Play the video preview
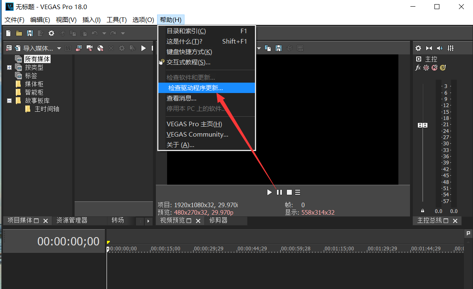The image size is (473, 289). [x=269, y=192]
